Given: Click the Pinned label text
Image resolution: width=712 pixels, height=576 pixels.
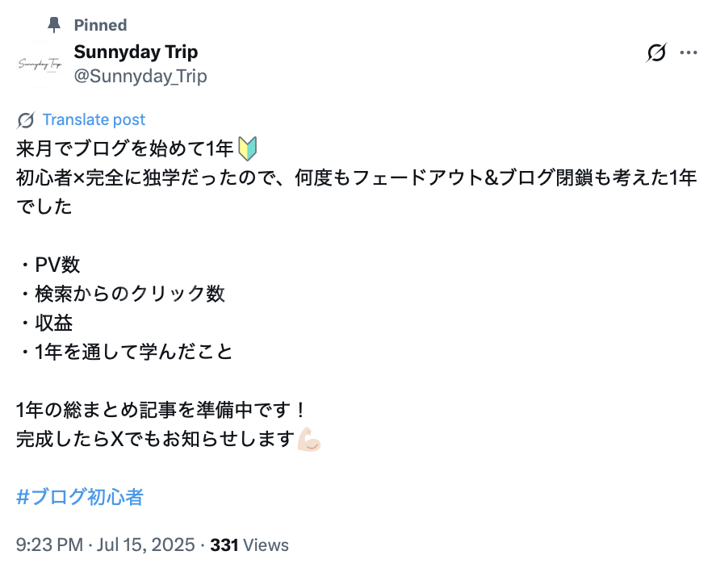Looking at the screenshot, I should click(x=100, y=25).
